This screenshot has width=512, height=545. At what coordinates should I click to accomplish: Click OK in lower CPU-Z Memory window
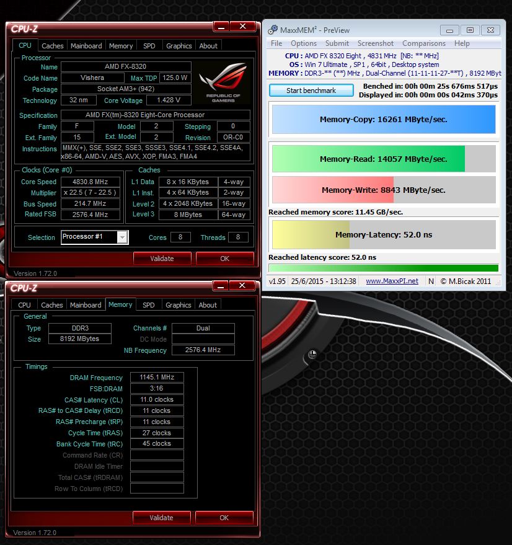pyautogui.click(x=224, y=517)
